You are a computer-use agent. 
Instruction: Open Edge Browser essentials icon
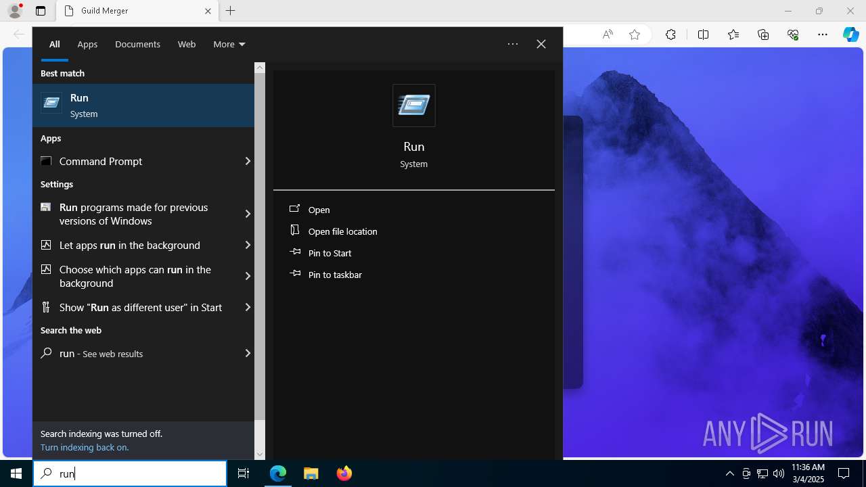[x=793, y=34]
